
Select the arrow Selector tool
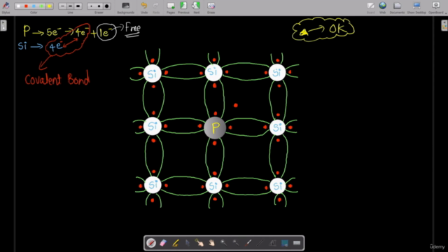coord(188,243)
